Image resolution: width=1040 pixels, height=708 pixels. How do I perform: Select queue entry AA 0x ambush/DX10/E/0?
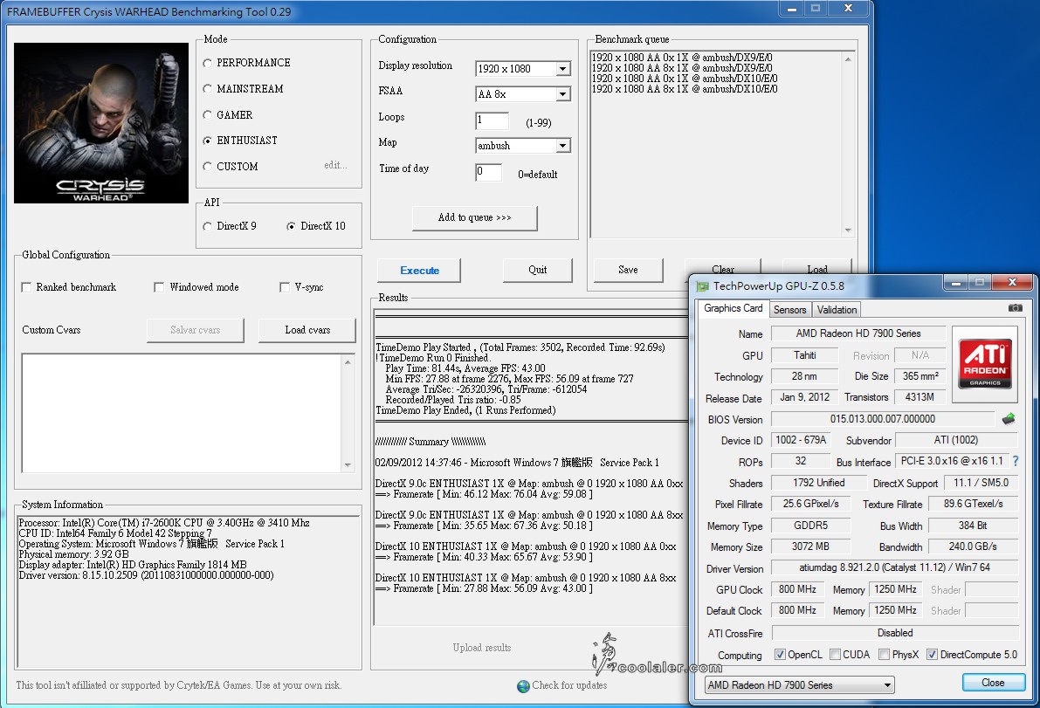tap(685, 79)
